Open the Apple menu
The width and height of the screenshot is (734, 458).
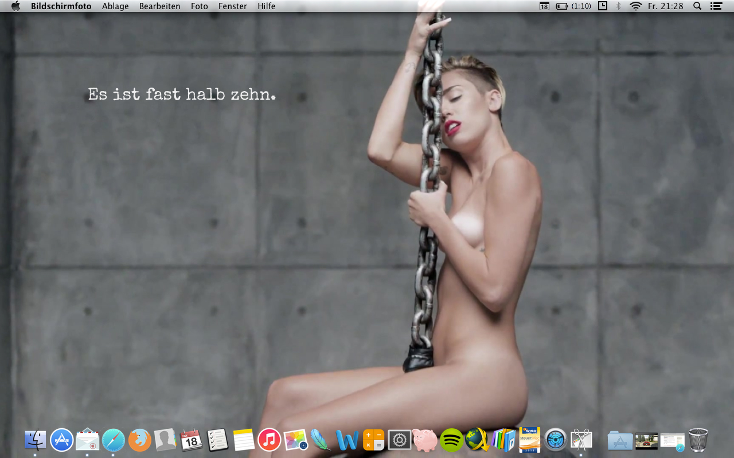15,6
